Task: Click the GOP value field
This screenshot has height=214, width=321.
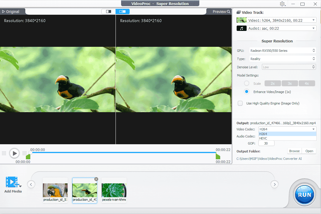Action: (x=266, y=143)
